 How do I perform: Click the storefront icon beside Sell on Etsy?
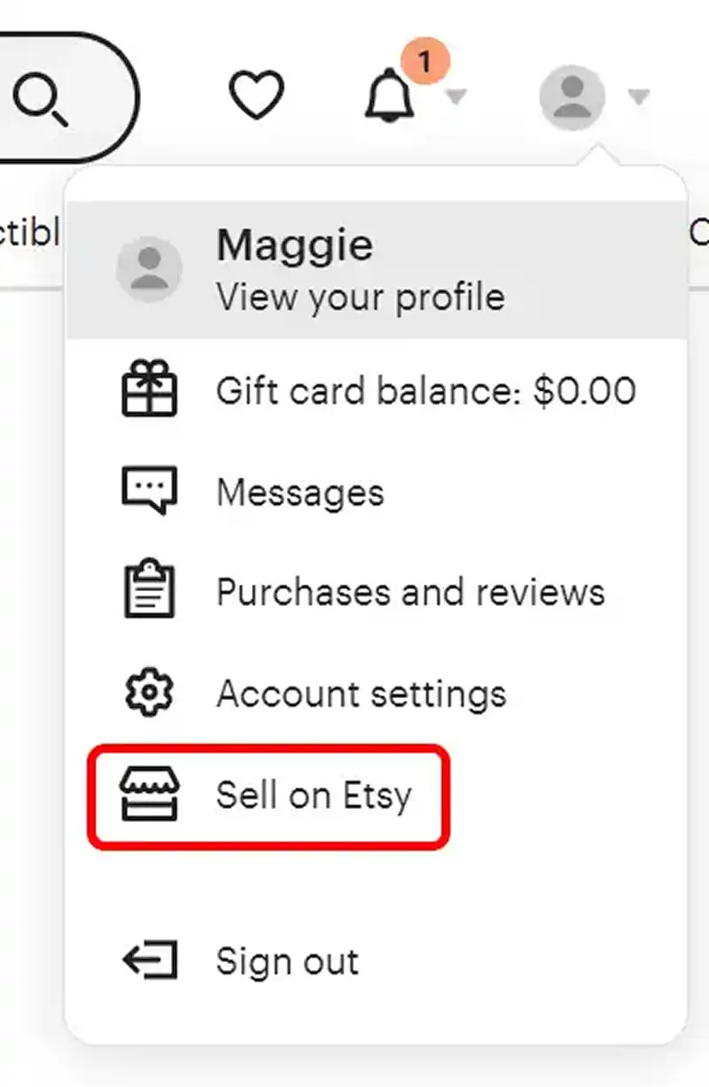tap(151, 793)
